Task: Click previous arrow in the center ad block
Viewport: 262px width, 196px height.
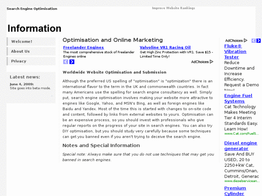Action: pyautogui.click(x=66, y=62)
